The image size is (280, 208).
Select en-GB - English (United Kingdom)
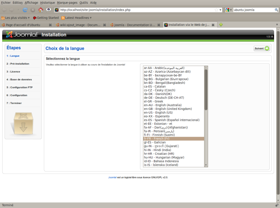click(174, 109)
